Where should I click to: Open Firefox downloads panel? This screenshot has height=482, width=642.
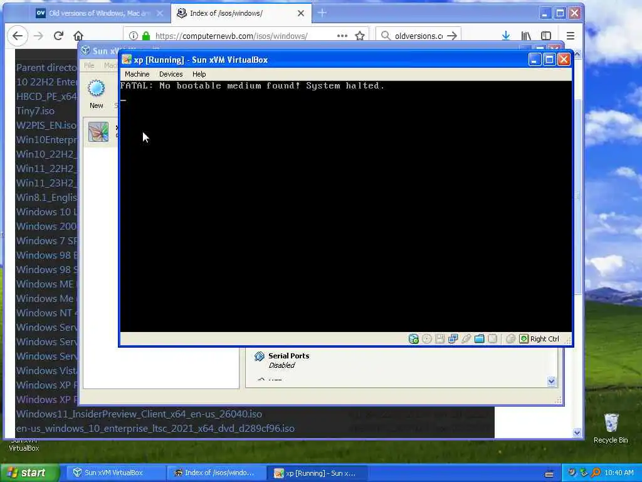point(506,36)
